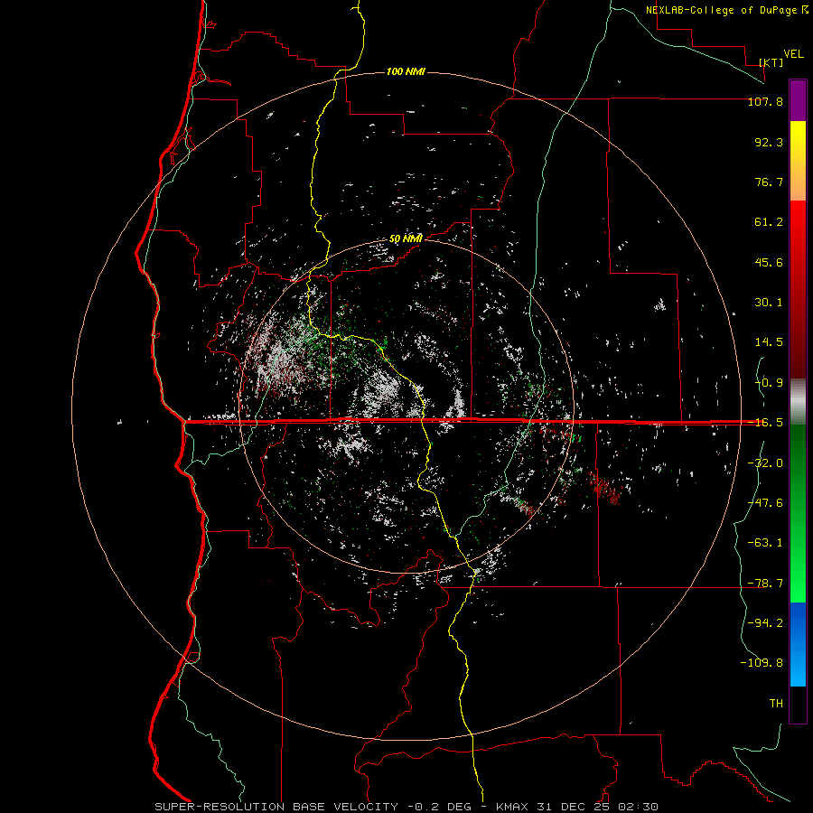The width and height of the screenshot is (813, 813).
Task: Select the 76.7 scale value
Action: pyautogui.click(x=769, y=182)
